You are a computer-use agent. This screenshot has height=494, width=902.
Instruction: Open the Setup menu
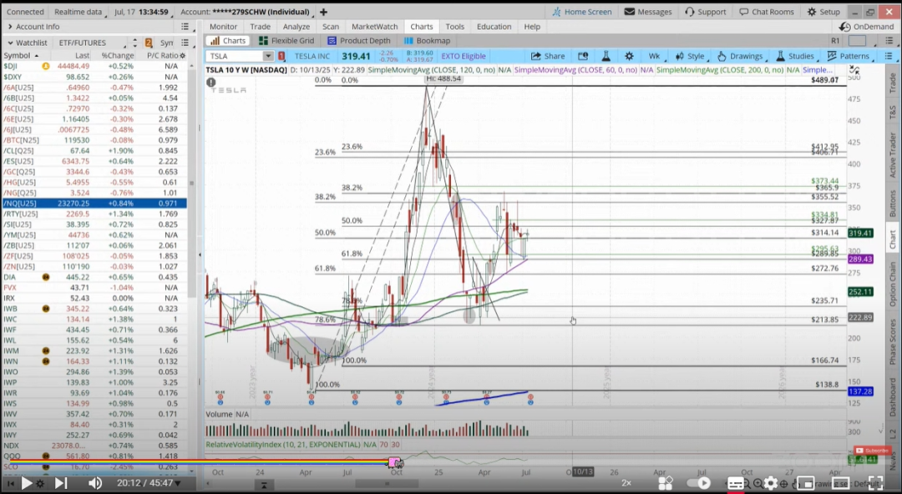click(823, 12)
